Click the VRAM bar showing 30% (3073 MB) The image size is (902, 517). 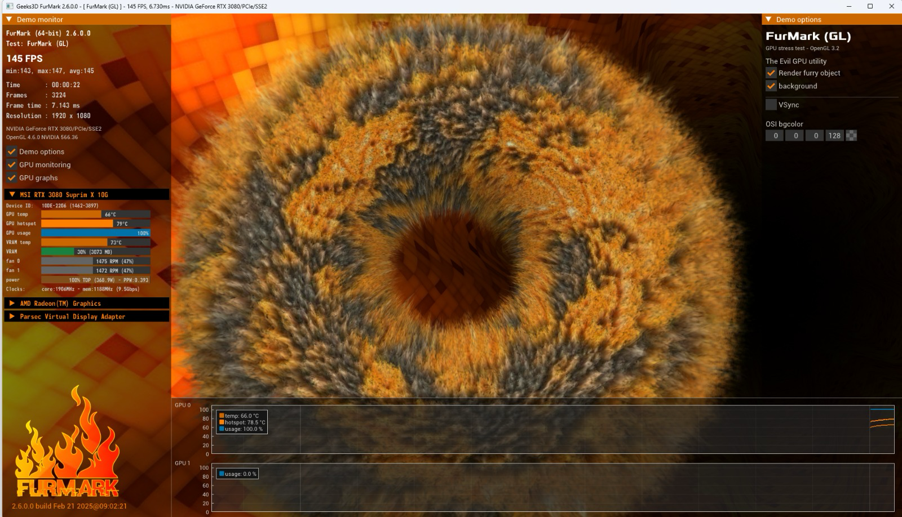tap(96, 252)
